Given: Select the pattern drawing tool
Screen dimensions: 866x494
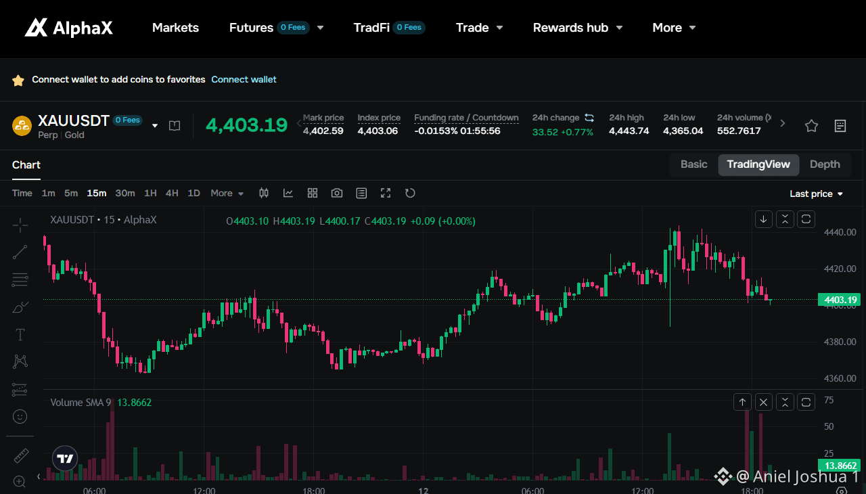Looking at the screenshot, I should pos(20,361).
